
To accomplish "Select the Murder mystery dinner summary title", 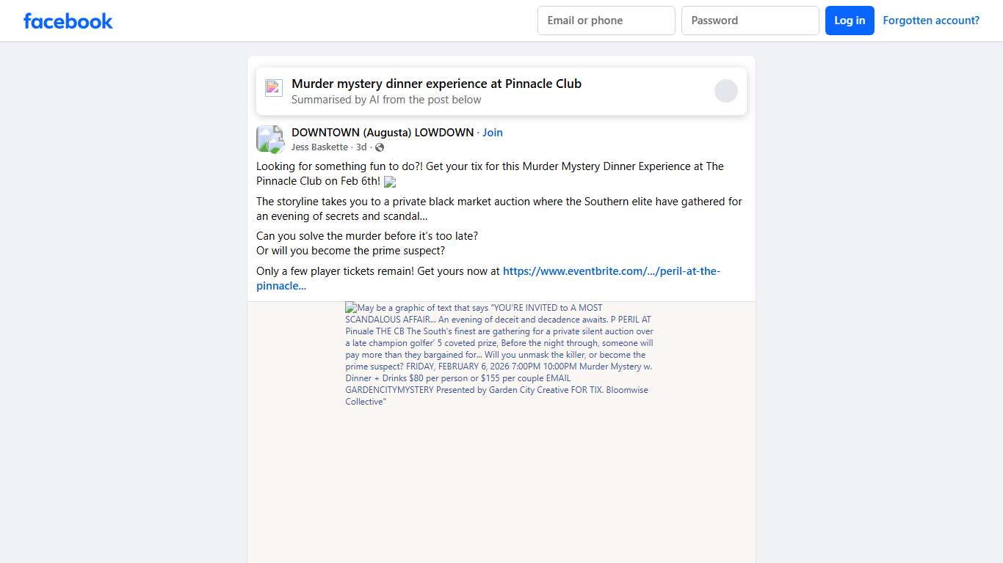I will click(x=436, y=84).
